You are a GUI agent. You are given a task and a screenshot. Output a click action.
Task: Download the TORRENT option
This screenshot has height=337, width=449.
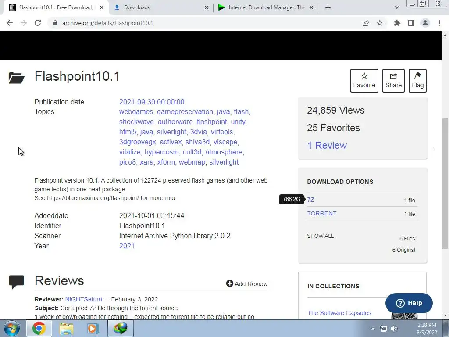pyautogui.click(x=321, y=213)
